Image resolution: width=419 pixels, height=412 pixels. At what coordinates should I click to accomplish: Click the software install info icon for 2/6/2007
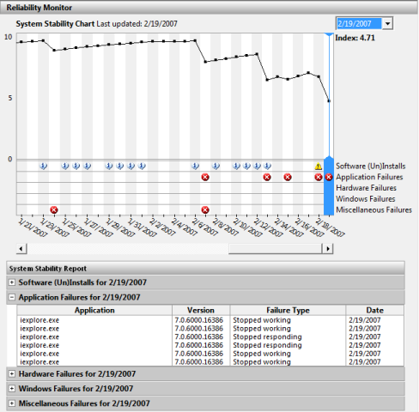point(195,166)
